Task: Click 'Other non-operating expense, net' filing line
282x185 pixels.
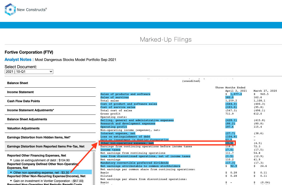Action: pos(127,143)
